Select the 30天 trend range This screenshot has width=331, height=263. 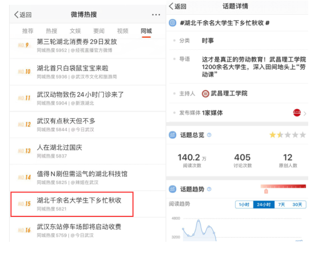point(298,205)
